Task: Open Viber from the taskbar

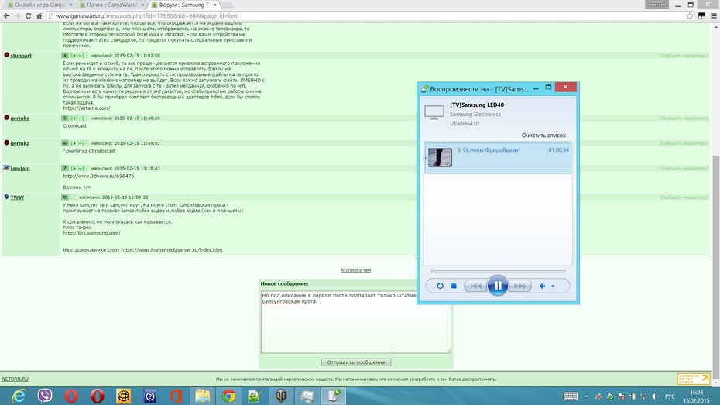Action: coord(45,396)
